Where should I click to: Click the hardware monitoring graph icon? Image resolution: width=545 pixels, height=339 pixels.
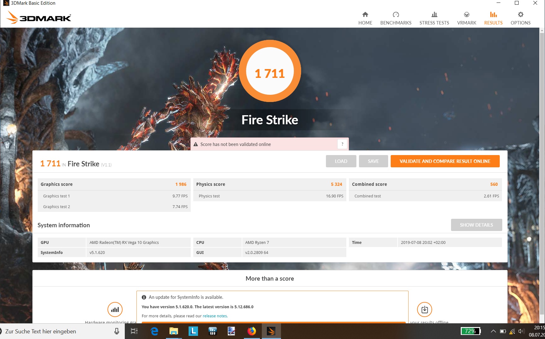pos(115,309)
